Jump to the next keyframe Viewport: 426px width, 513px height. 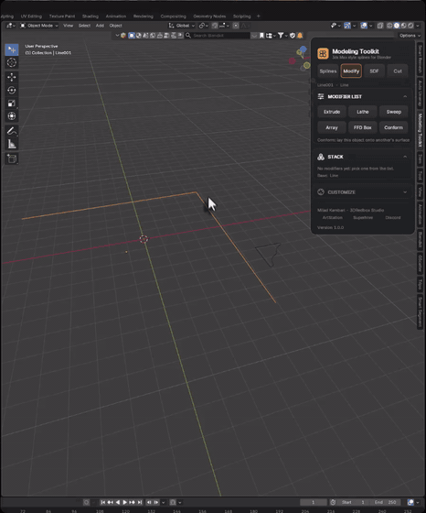coord(133,502)
